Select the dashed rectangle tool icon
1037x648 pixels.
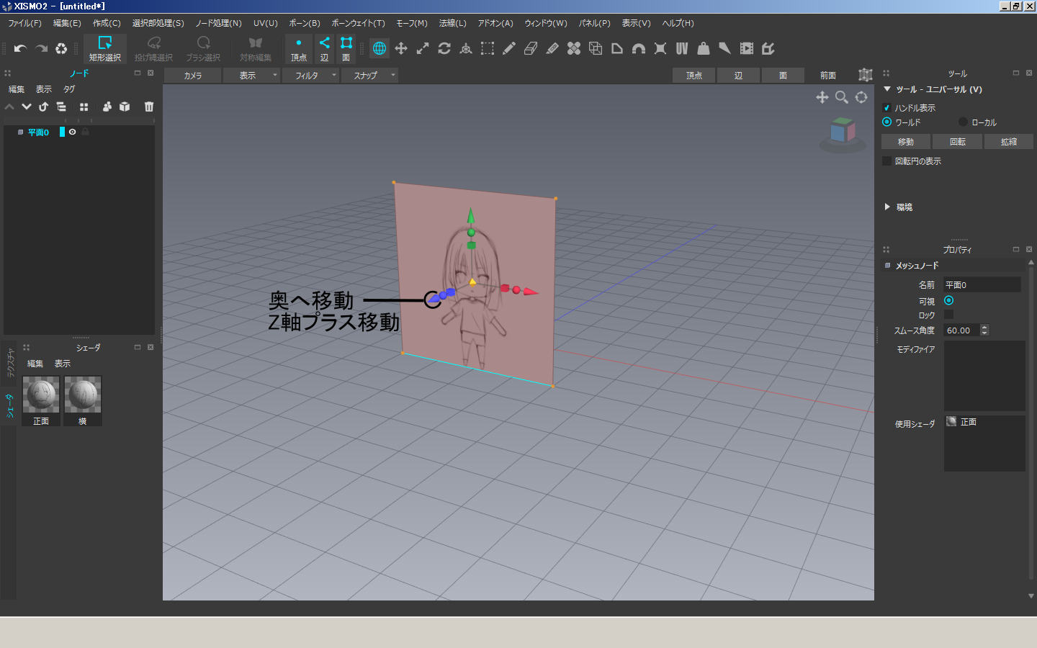point(488,48)
